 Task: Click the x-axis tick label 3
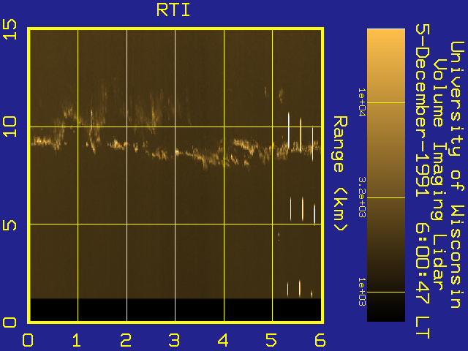174,340
